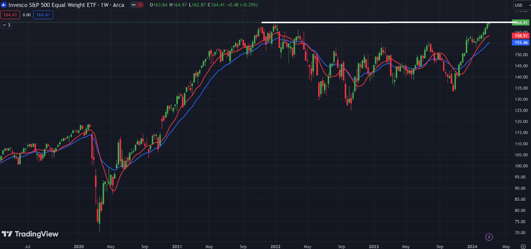Viewport: 531px width, 249px height.
Task: Click the red 158.51 moving average label
Action: point(521,36)
